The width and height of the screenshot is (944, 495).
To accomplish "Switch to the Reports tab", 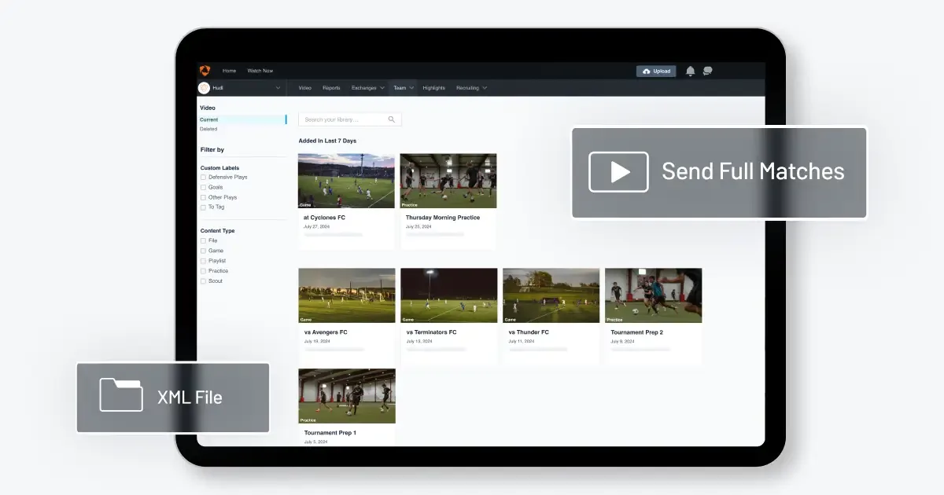I will coord(331,88).
